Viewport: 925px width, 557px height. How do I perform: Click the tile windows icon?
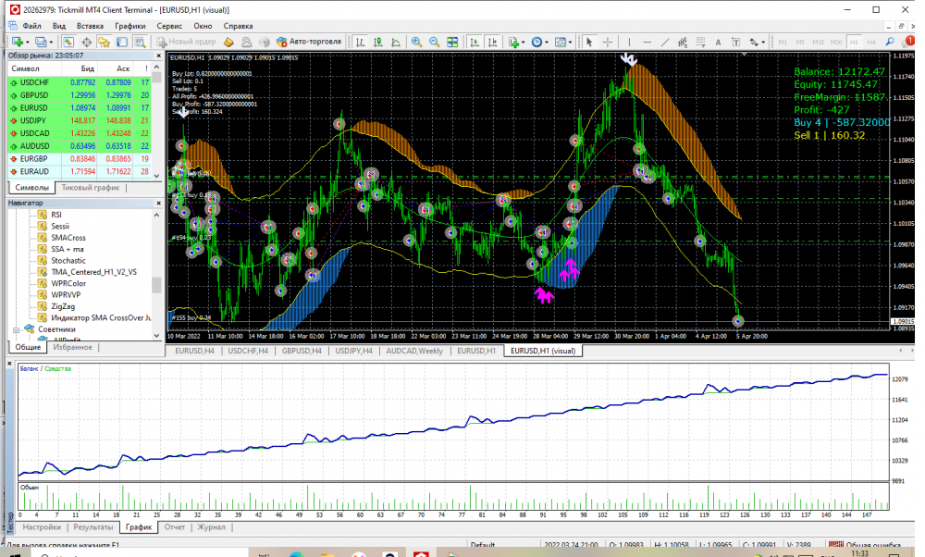[x=453, y=42]
